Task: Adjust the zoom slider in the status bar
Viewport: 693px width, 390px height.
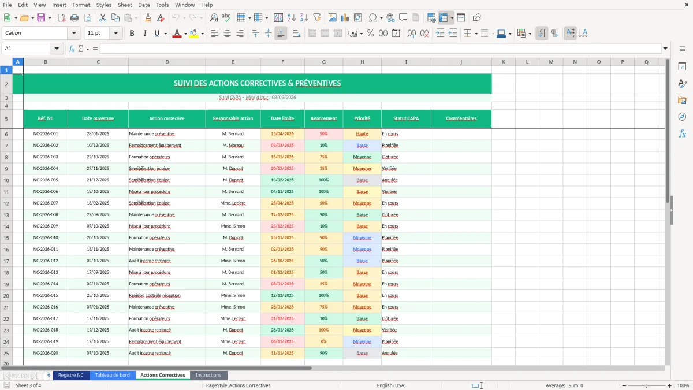Action: 645,385
